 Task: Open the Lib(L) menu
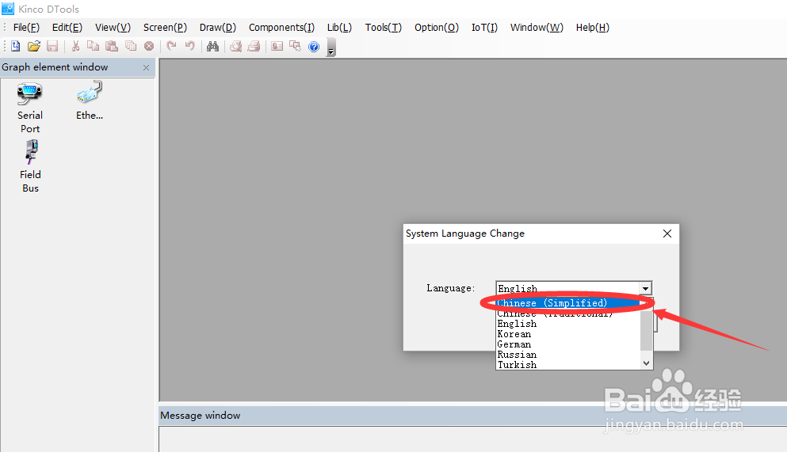[x=339, y=28]
